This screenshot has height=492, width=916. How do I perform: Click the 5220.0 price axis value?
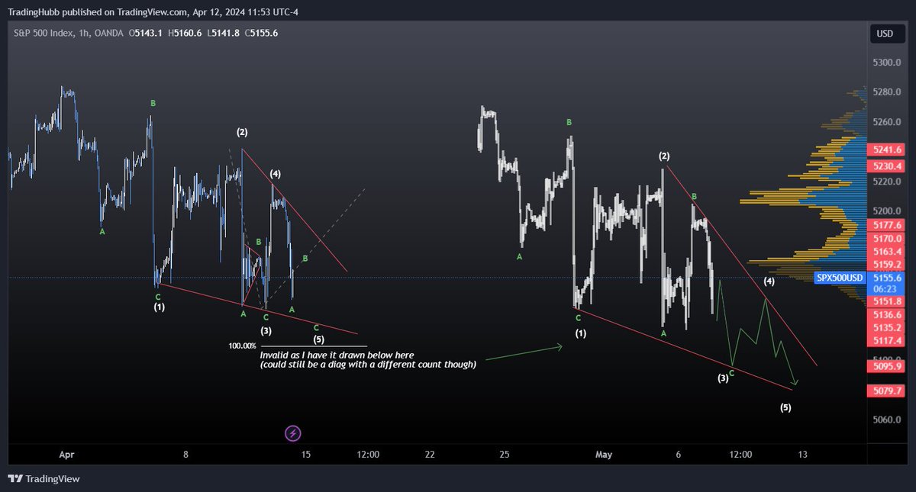point(886,182)
